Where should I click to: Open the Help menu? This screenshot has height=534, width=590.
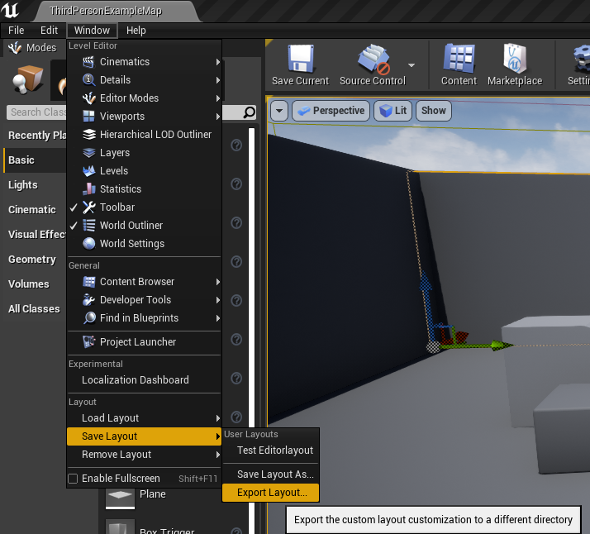pyautogui.click(x=136, y=30)
